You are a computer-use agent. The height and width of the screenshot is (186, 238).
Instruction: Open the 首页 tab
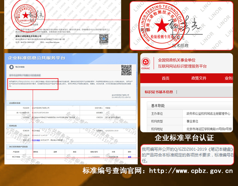click(x=165, y=78)
